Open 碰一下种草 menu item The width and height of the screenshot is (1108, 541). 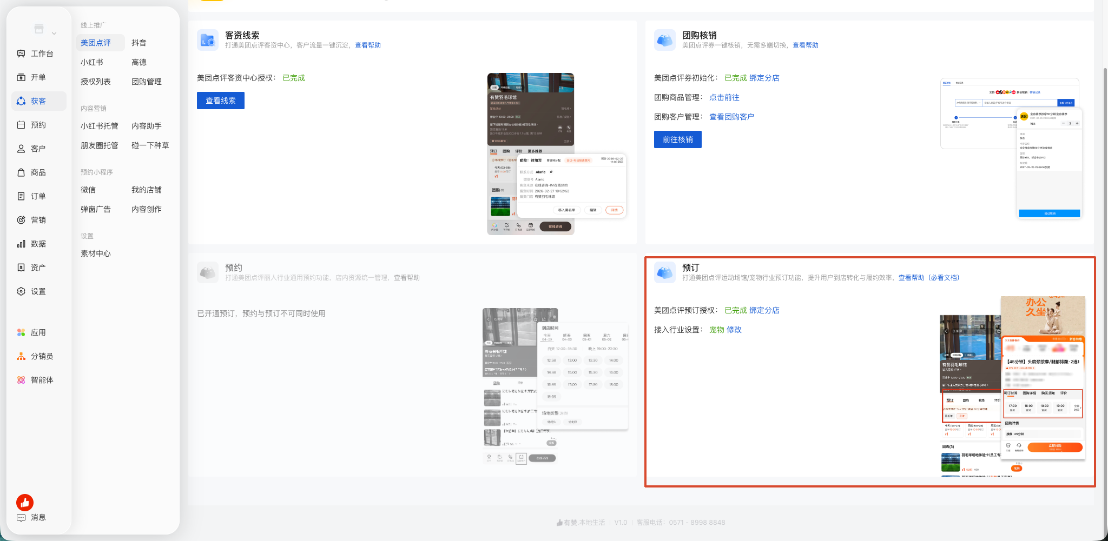point(150,145)
